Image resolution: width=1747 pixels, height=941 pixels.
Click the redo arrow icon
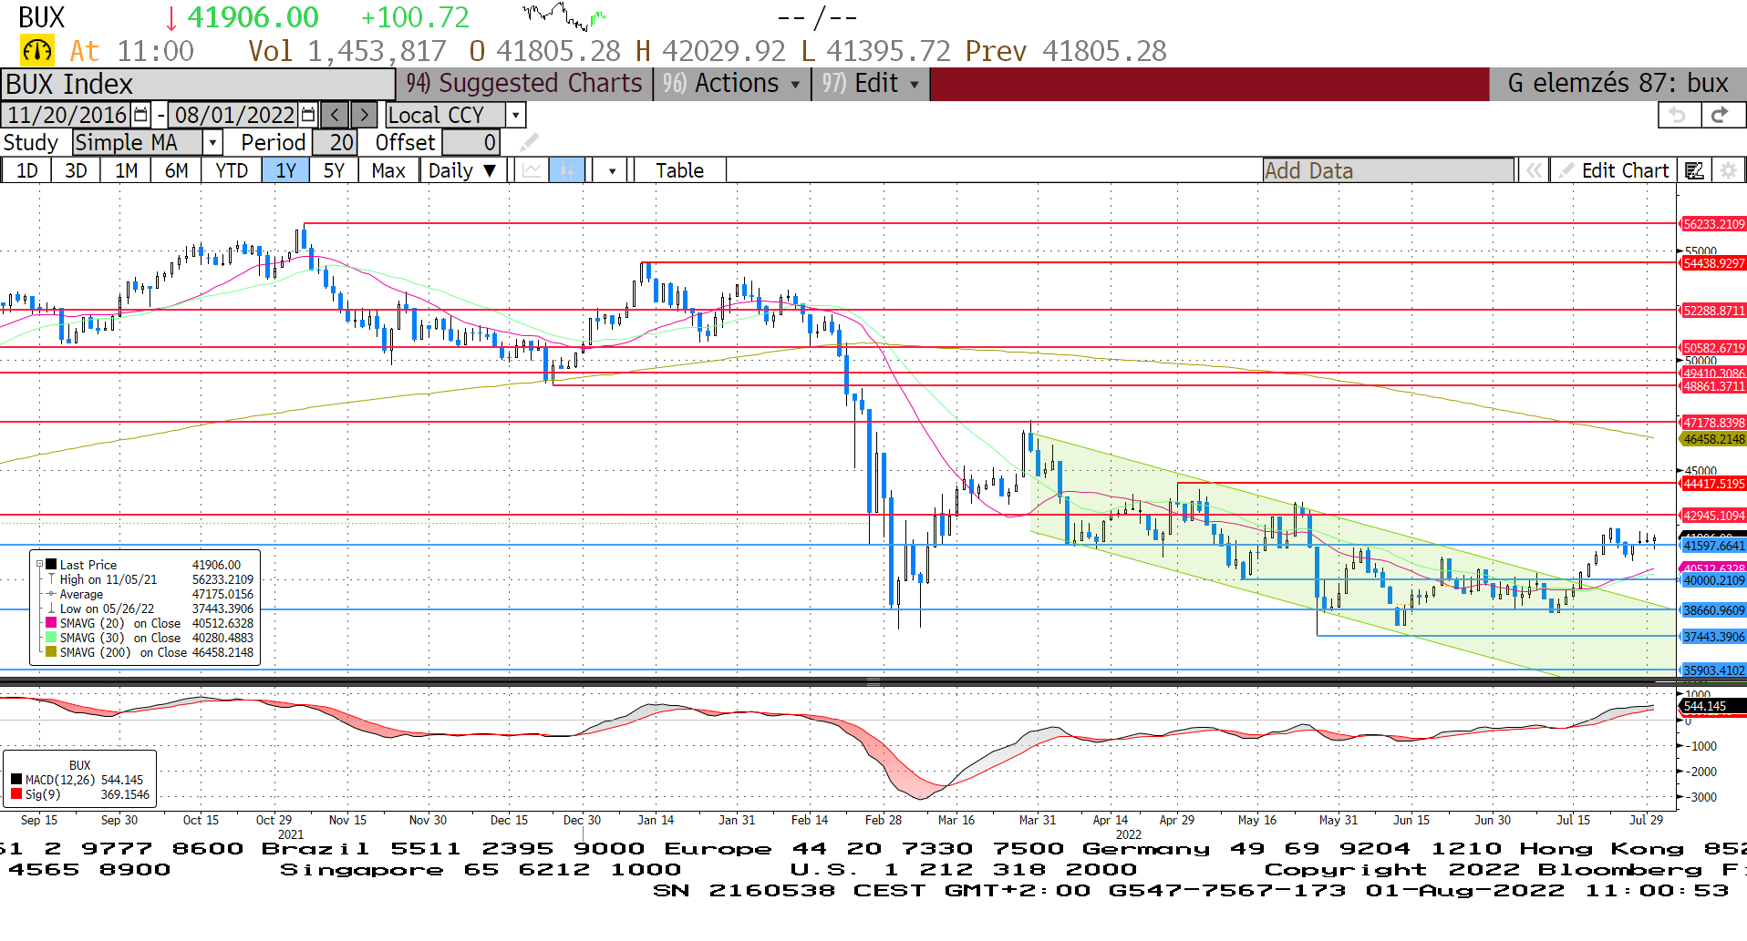click(x=1721, y=115)
